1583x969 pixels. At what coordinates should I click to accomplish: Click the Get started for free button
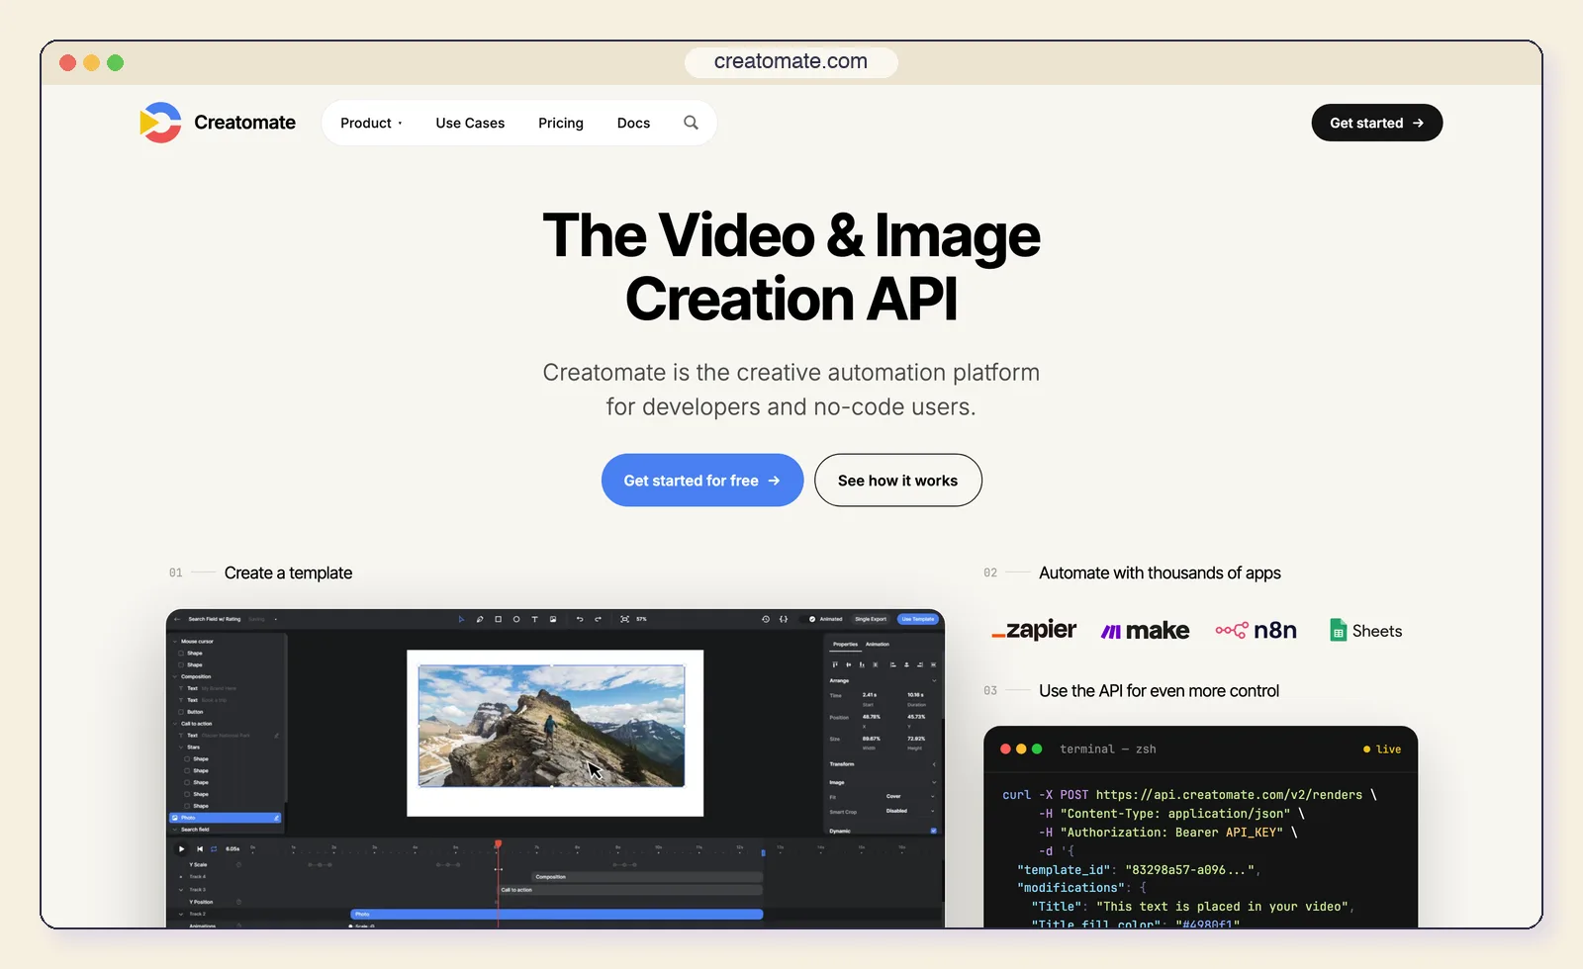click(702, 481)
